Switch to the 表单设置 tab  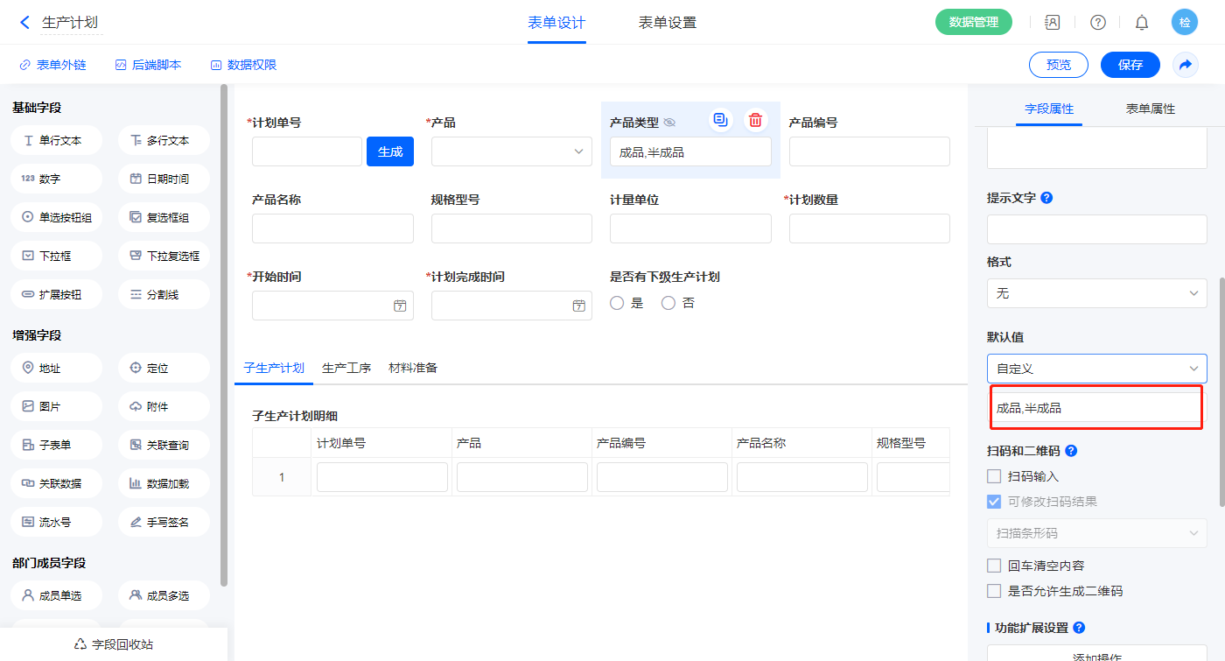(x=668, y=23)
